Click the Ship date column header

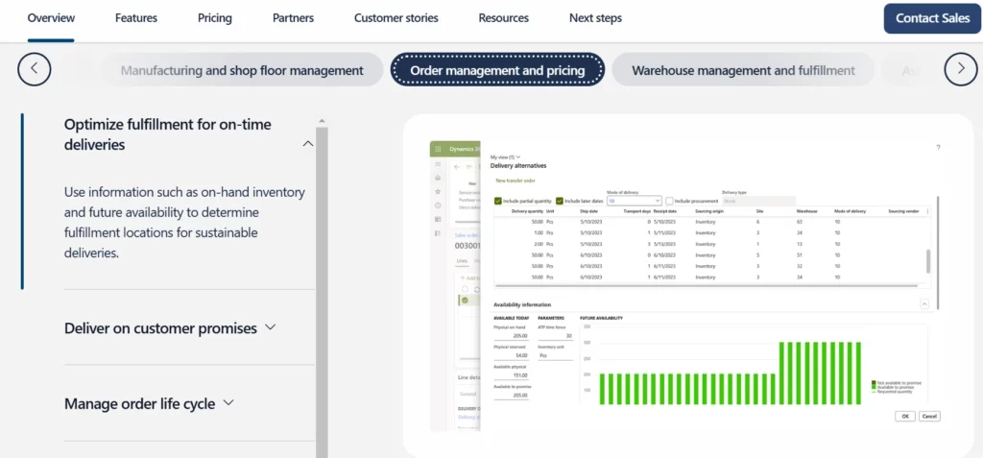[588, 211]
